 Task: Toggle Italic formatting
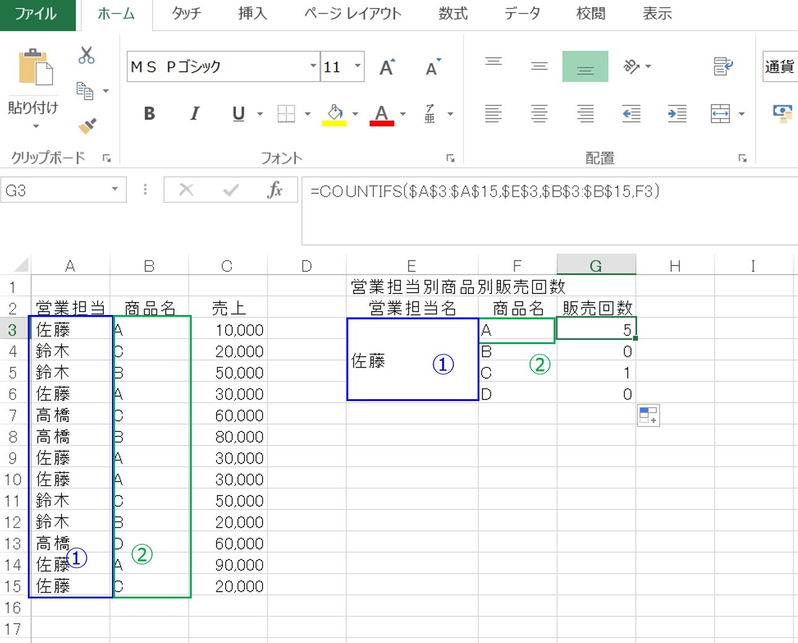point(194,114)
